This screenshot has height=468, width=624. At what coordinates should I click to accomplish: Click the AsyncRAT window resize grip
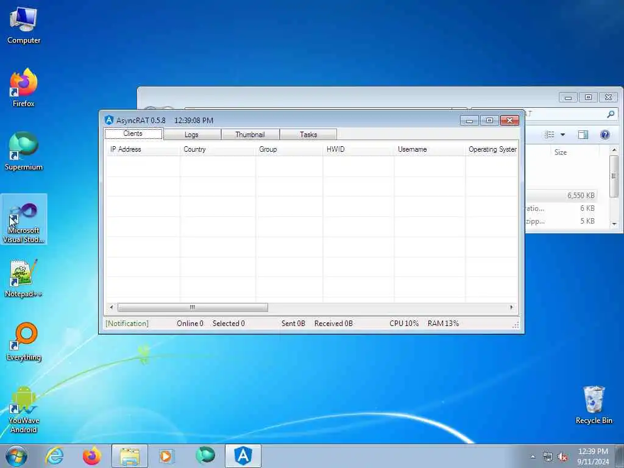click(x=516, y=325)
